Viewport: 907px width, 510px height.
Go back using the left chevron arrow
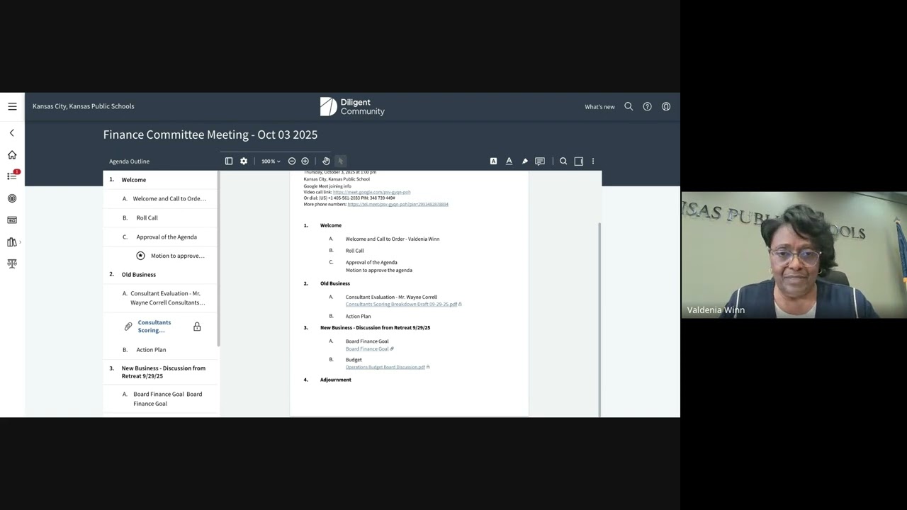11,133
